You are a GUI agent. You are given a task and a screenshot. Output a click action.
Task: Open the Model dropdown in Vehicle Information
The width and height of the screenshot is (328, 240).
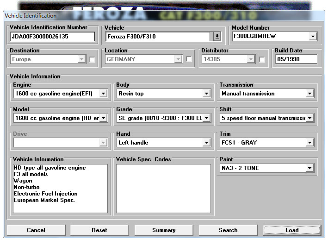click(103, 118)
